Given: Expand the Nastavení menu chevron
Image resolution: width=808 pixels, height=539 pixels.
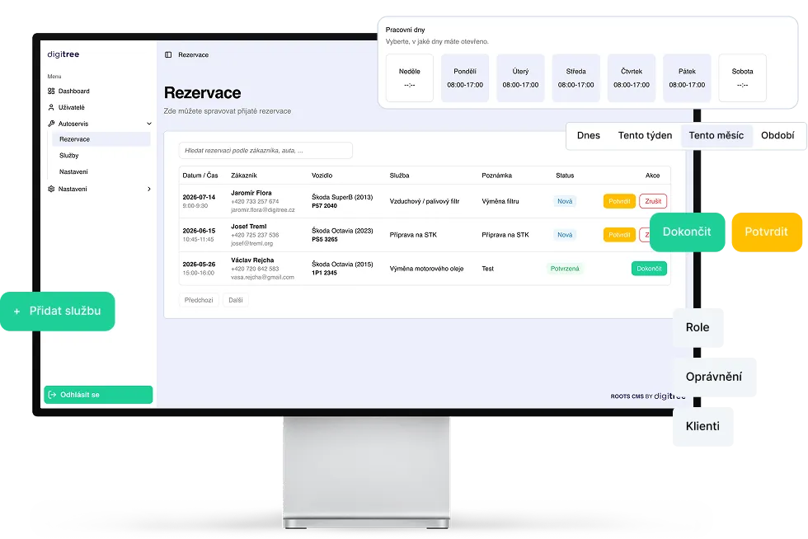Looking at the screenshot, I should [149, 189].
